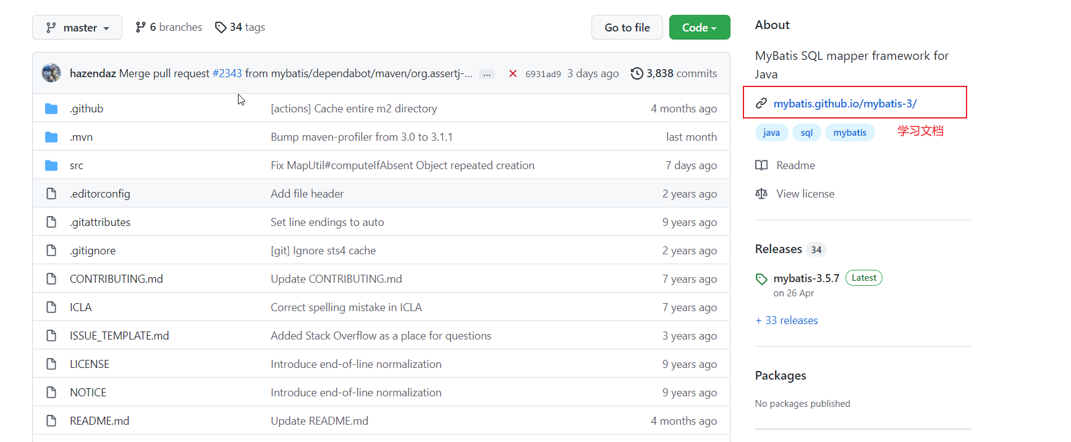Click the .editorconfig file icon
This screenshot has height=442, width=1071.
(x=51, y=194)
